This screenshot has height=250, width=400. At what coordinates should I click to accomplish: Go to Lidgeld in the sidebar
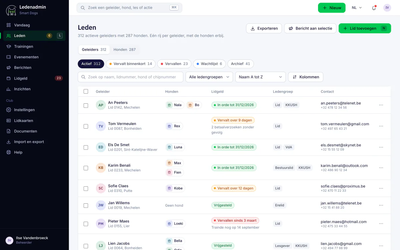34,78
